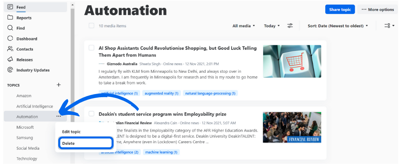The height and width of the screenshot is (164, 401).
Task: Click the Contacts people icon
Action: click(x=10, y=49)
